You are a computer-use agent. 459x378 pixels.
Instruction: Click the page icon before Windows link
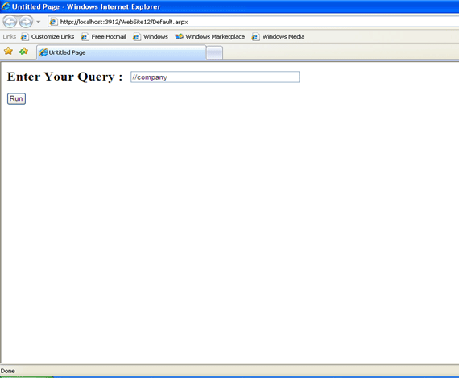136,37
